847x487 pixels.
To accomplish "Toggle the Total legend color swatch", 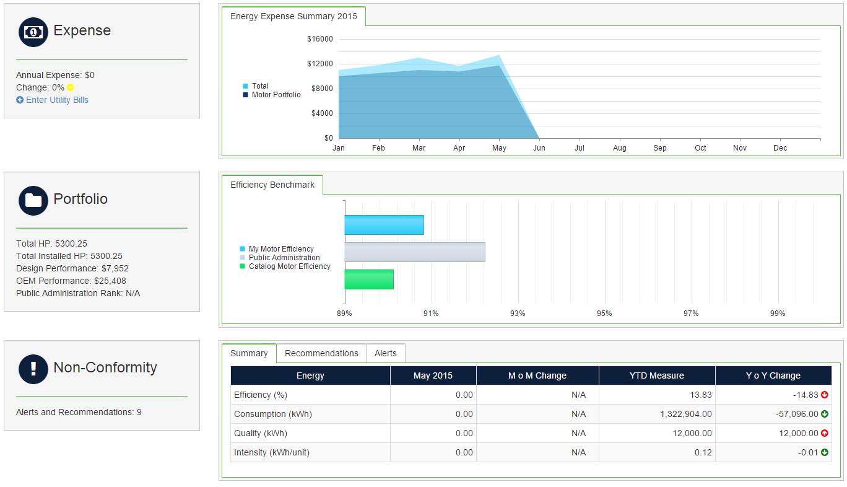I will (x=246, y=87).
